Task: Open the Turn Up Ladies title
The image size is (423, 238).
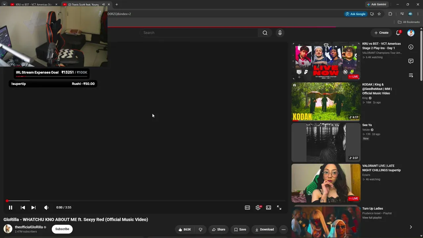Action: [372, 209]
